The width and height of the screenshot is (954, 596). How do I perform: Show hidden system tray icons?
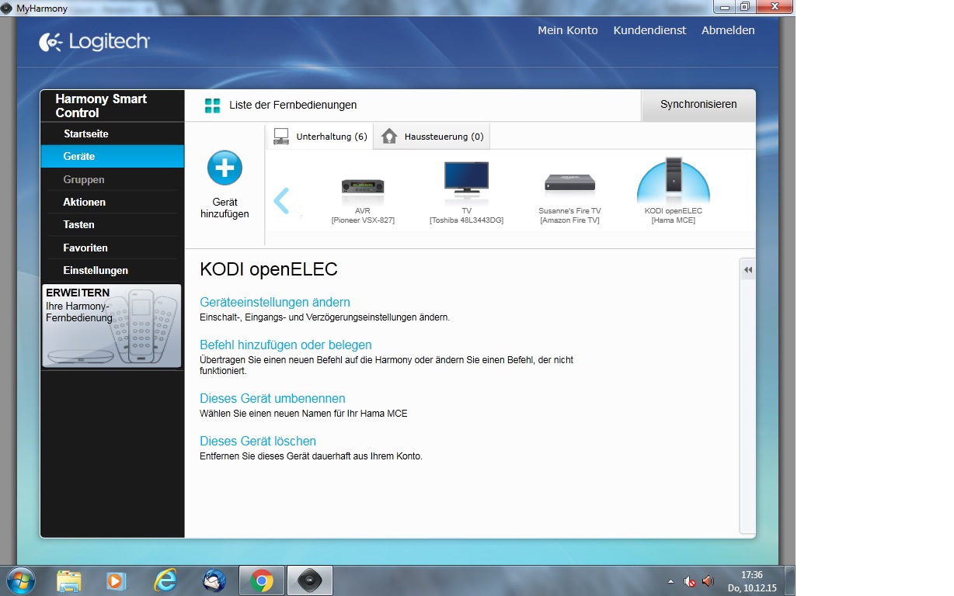670,581
